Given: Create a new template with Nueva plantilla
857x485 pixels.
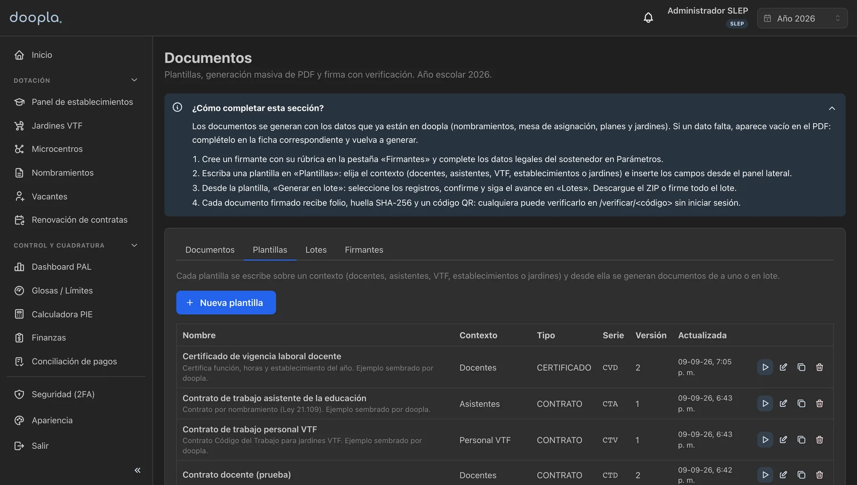Looking at the screenshot, I should 226,303.
